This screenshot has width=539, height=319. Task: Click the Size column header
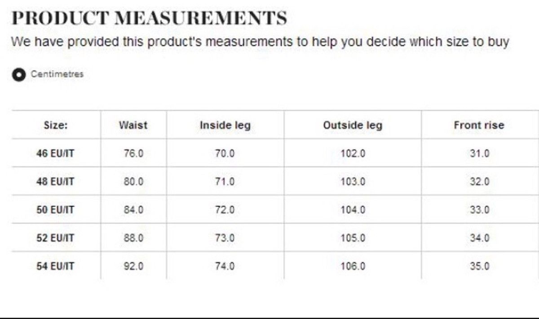pyautogui.click(x=56, y=125)
